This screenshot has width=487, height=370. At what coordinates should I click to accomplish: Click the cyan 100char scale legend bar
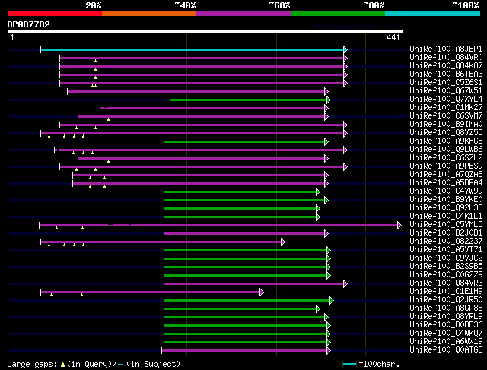tap(349, 365)
